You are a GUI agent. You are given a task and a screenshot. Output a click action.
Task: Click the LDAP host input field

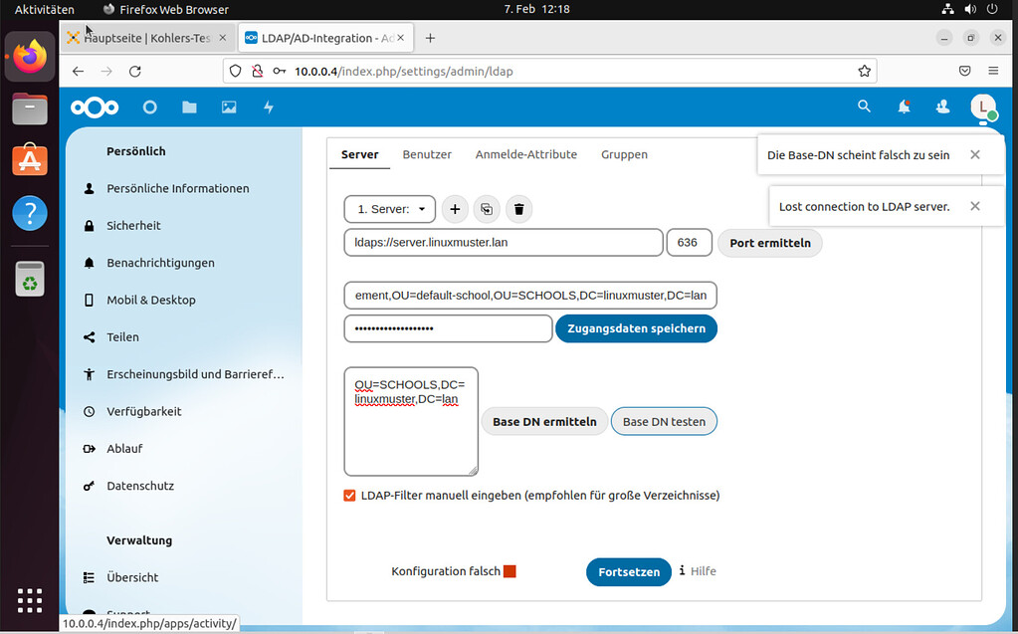tap(503, 243)
